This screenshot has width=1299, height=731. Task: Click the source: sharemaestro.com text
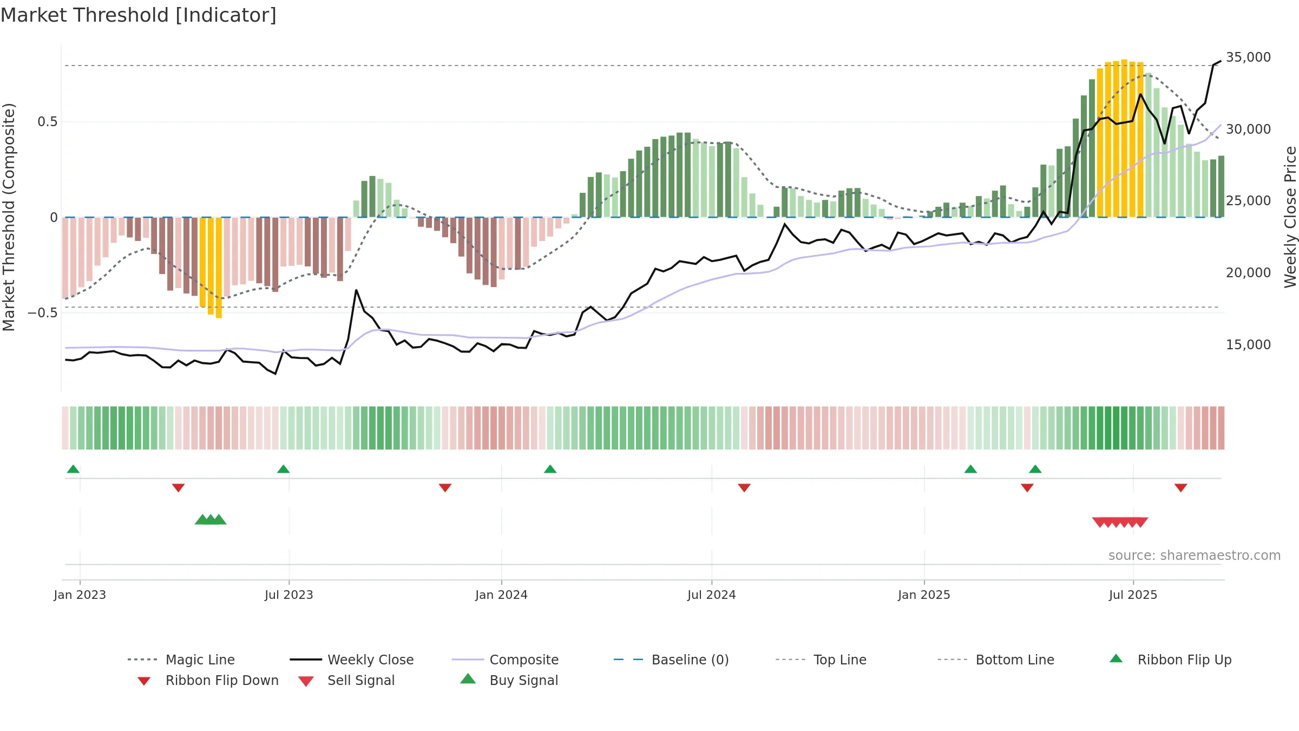[x=1195, y=556]
